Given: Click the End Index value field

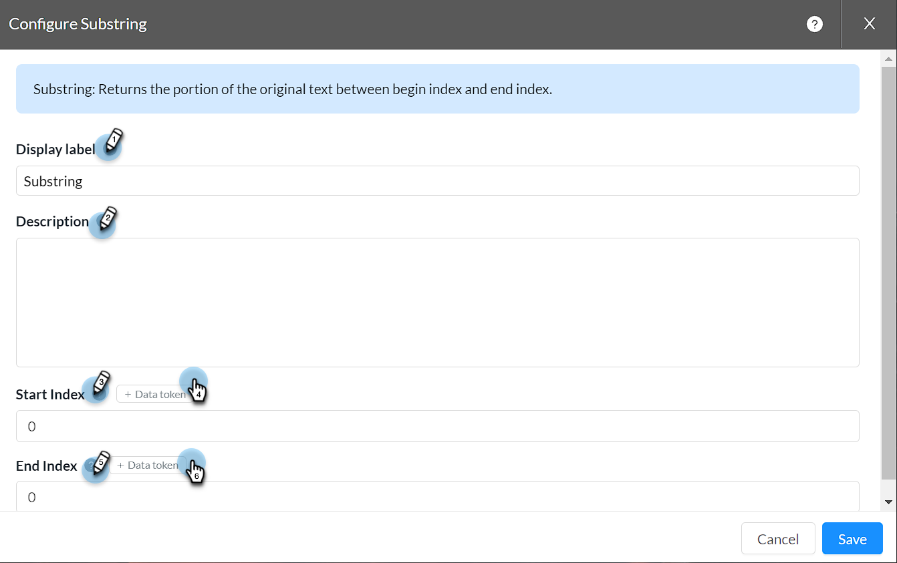Looking at the screenshot, I should tap(437, 497).
